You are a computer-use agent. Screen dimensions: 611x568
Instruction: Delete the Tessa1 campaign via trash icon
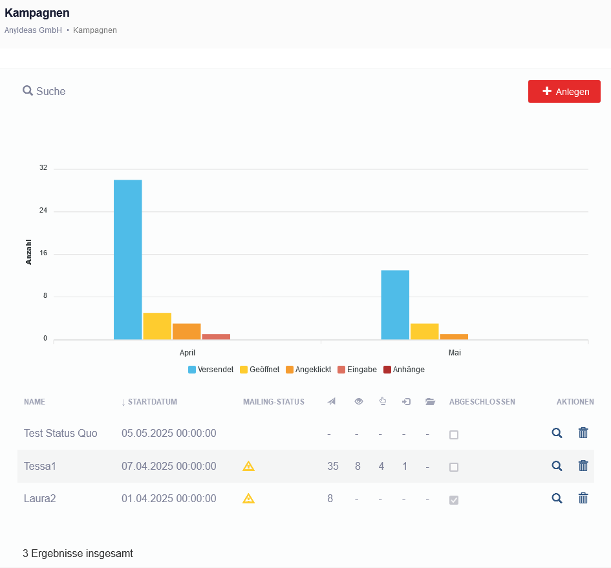click(583, 465)
